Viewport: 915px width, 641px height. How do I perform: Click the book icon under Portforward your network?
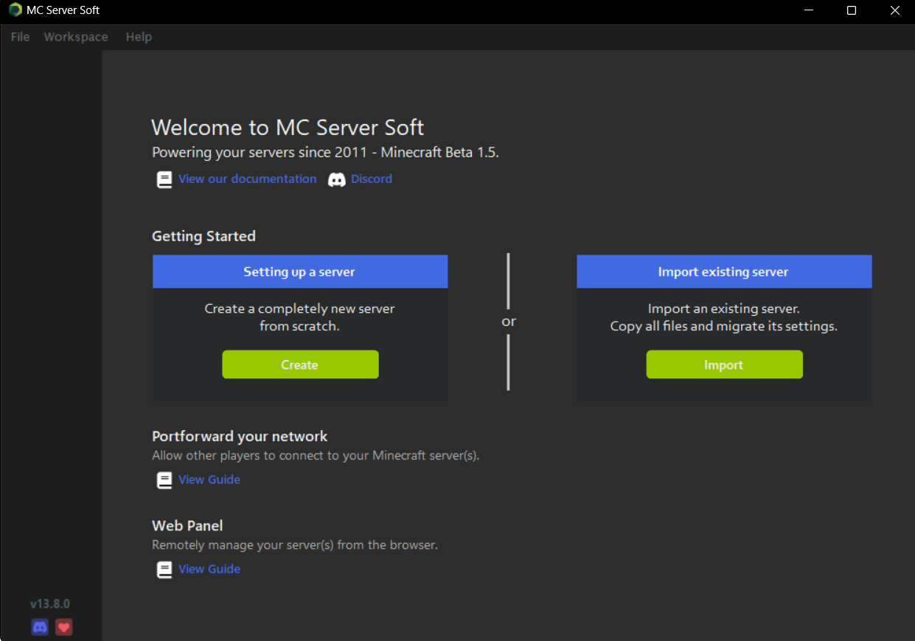(x=164, y=480)
